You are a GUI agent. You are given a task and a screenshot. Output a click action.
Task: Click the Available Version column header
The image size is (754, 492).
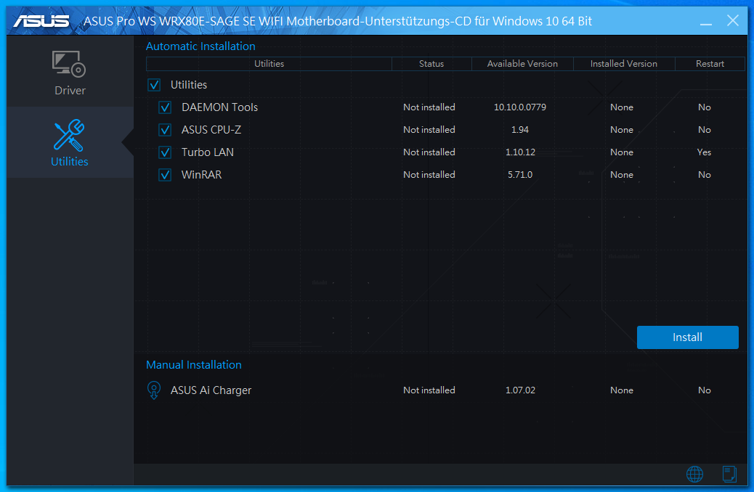[x=522, y=64]
